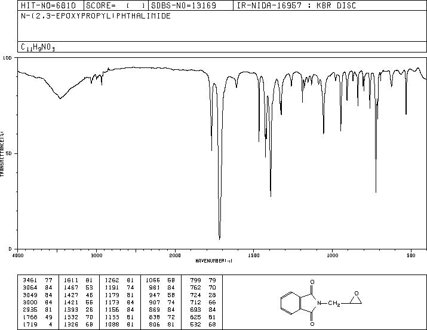Image resolution: width=427 pixels, height=330 pixels.
Task: Click the peak table entry 693
Action: click(x=195, y=310)
